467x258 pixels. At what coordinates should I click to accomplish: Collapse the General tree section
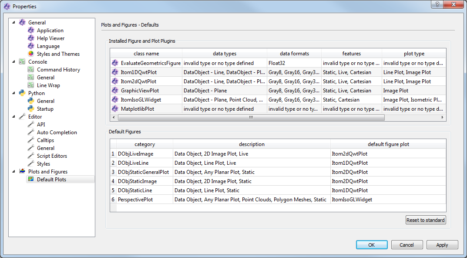13,23
